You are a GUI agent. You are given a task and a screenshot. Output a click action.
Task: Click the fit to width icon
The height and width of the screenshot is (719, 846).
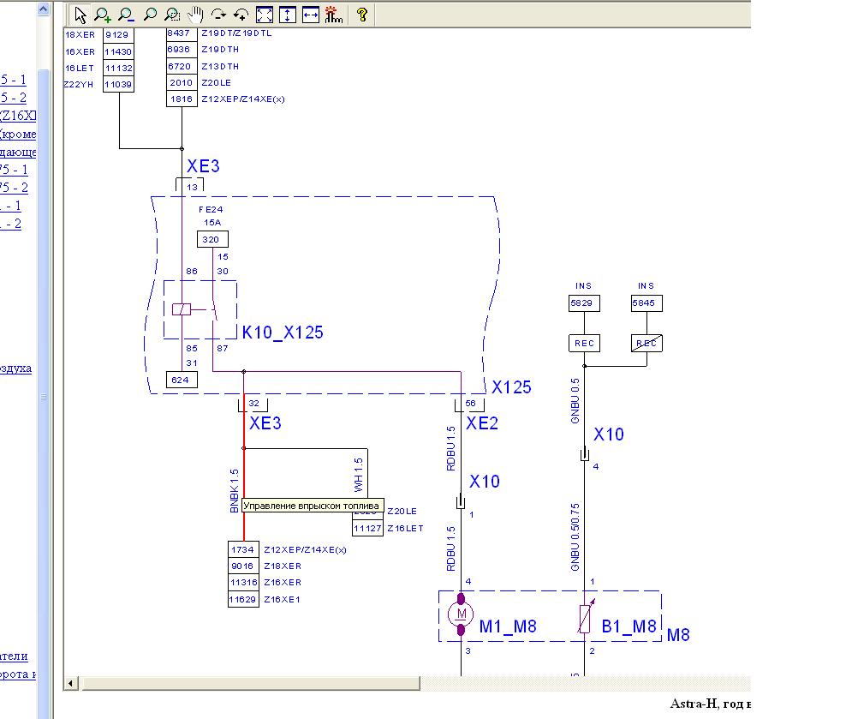[x=311, y=15]
